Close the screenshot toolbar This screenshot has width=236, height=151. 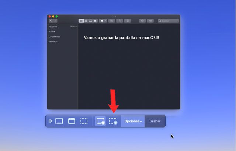[x=51, y=121]
